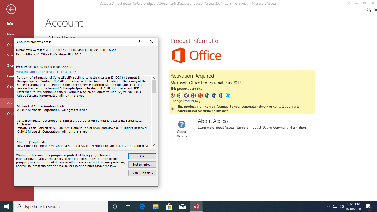Open Microsoft Store from the taskbar

[x=169, y=206]
